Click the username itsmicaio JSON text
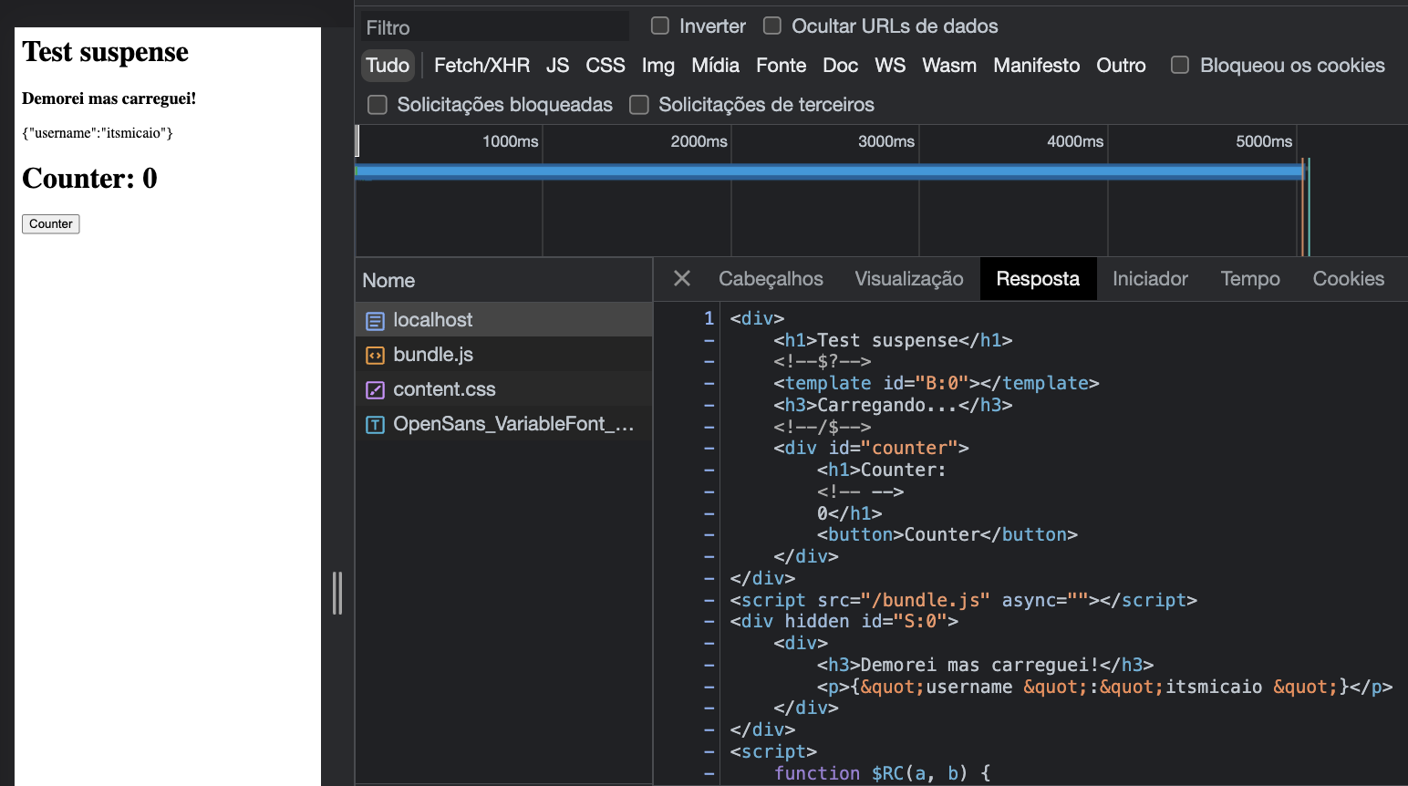The height and width of the screenshot is (786, 1408). [x=98, y=133]
